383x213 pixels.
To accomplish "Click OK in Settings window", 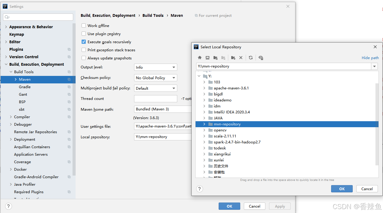I will coord(229,206).
